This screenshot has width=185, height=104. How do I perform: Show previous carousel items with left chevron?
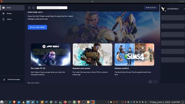150,82
